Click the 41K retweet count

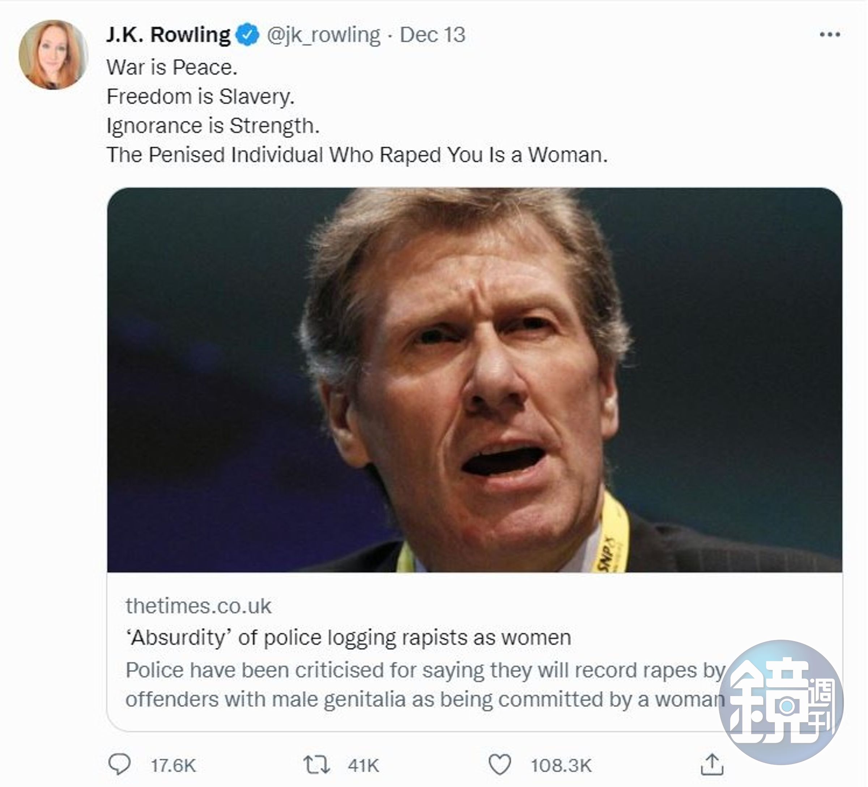pyautogui.click(x=363, y=765)
